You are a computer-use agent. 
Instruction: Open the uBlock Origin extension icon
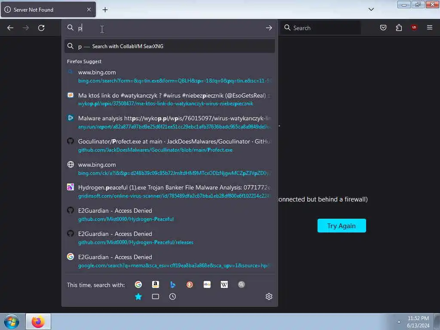(x=414, y=27)
